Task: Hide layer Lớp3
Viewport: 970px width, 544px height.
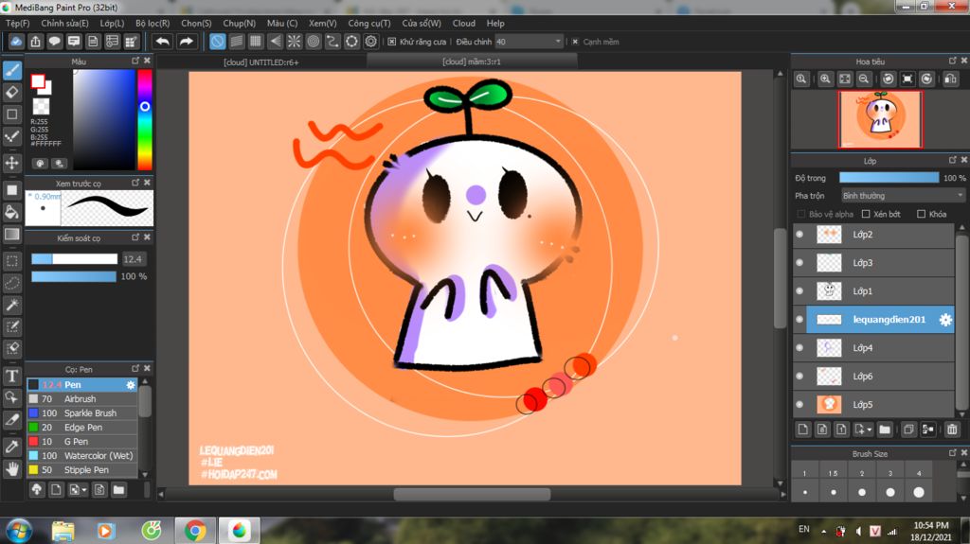Action: coord(799,263)
